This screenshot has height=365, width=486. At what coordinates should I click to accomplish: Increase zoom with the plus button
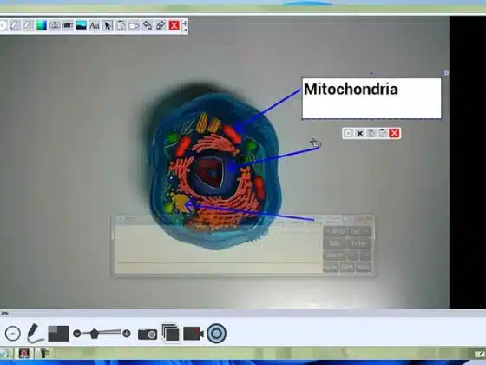(x=127, y=334)
